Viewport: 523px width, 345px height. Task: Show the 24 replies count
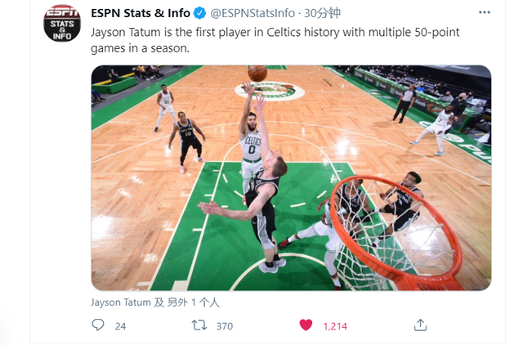point(120,326)
